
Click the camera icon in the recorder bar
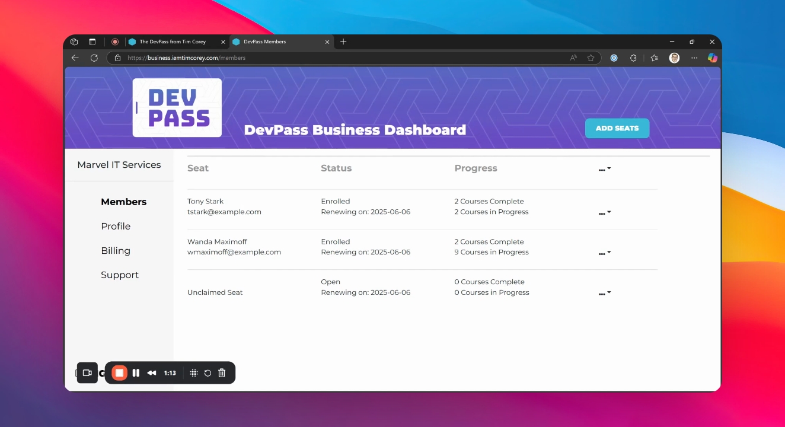[87, 373]
